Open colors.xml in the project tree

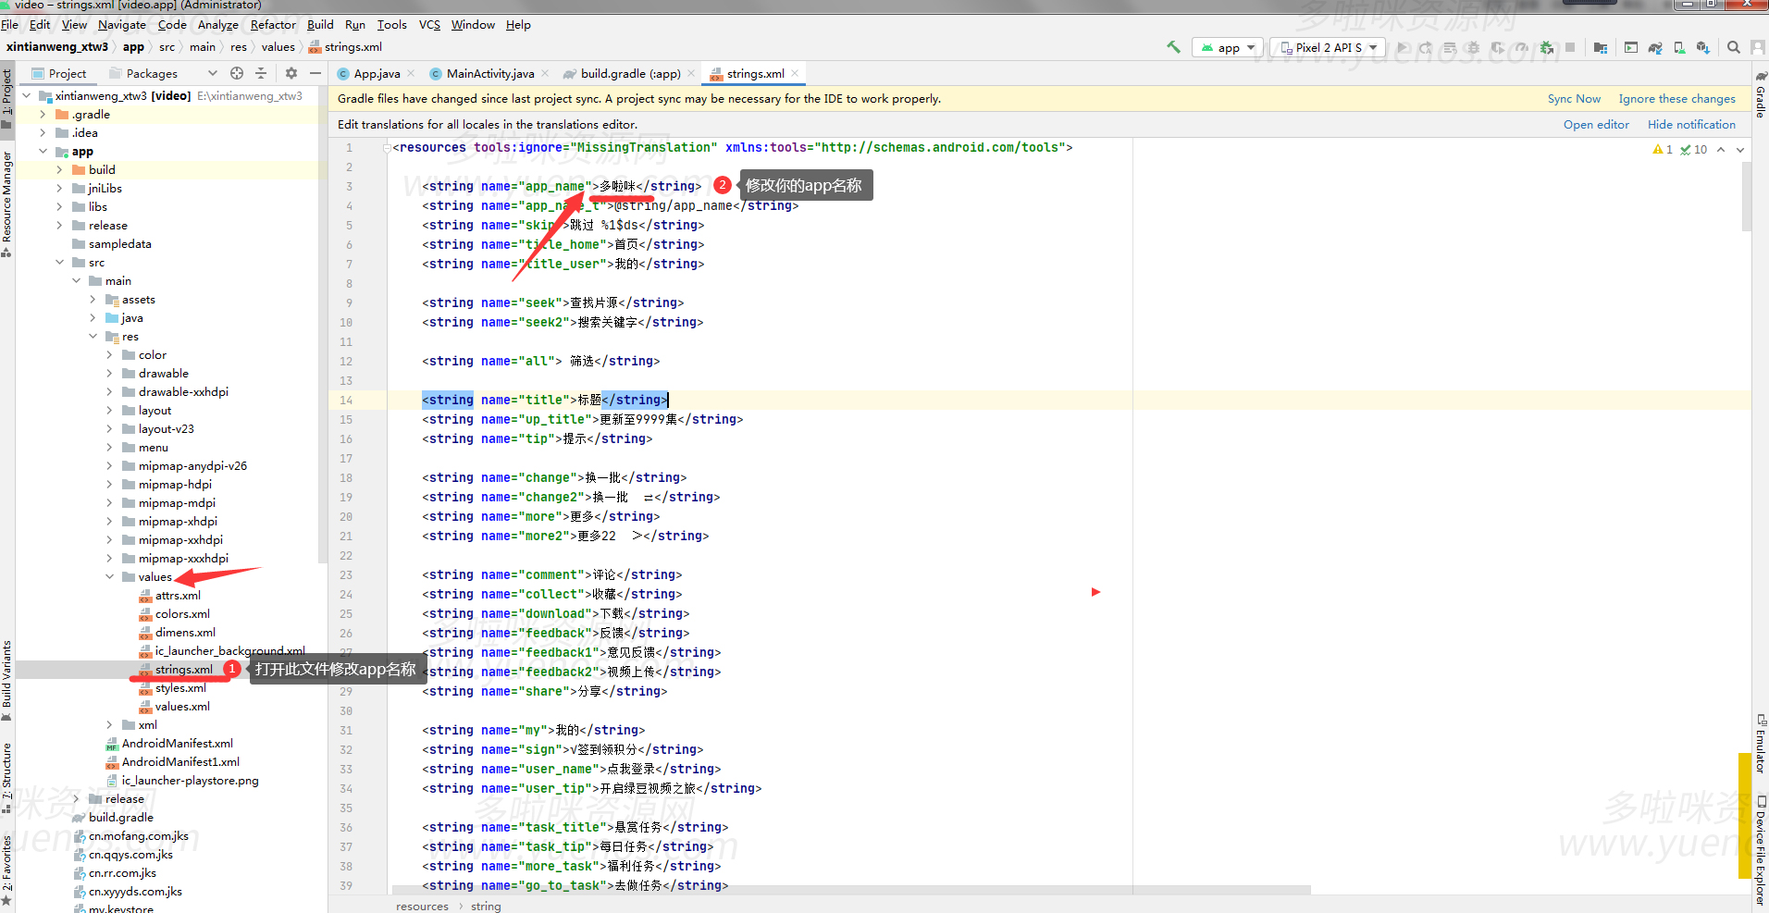coord(182,614)
